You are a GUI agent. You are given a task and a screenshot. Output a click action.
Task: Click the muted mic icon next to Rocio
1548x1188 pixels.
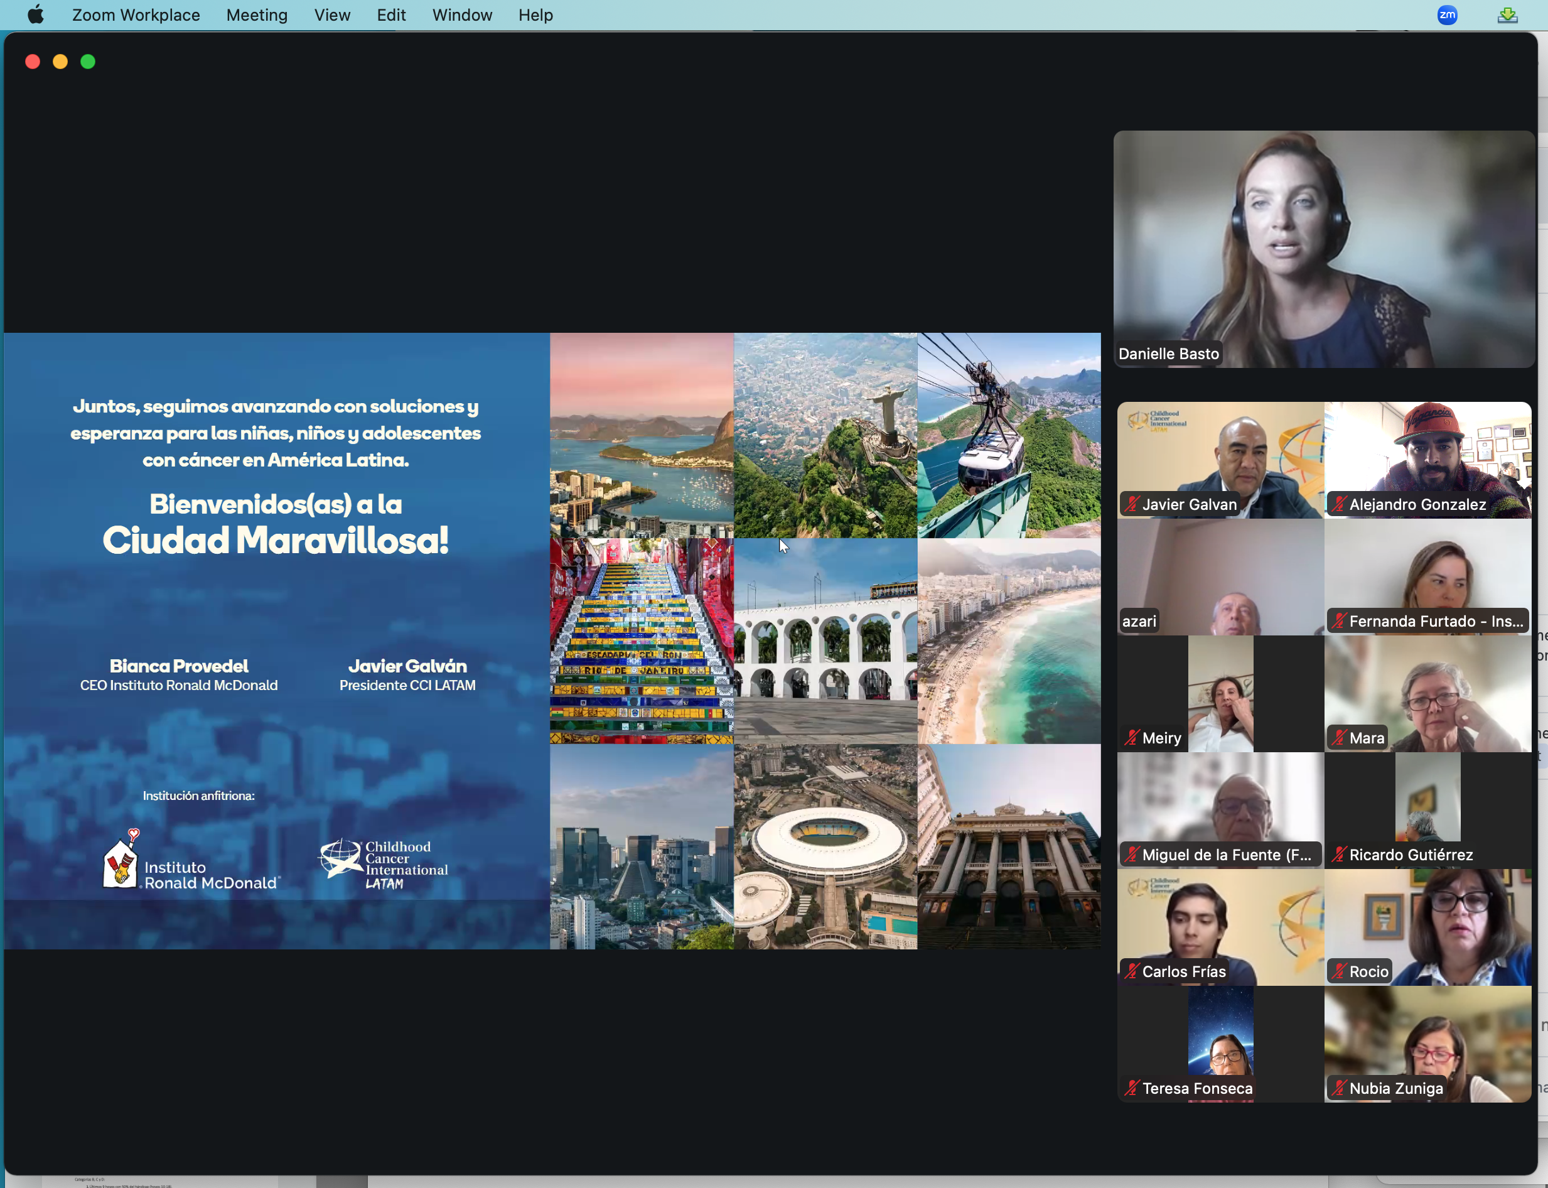pos(1340,971)
